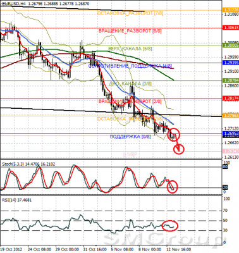Screen dimensions: 239x253
Task: Select the 20 level on Stochastic scale
Action: click(x=225, y=188)
